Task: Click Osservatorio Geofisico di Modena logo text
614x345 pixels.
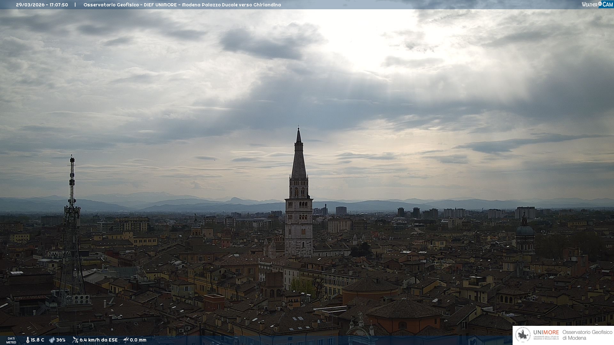Action: point(587,335)
